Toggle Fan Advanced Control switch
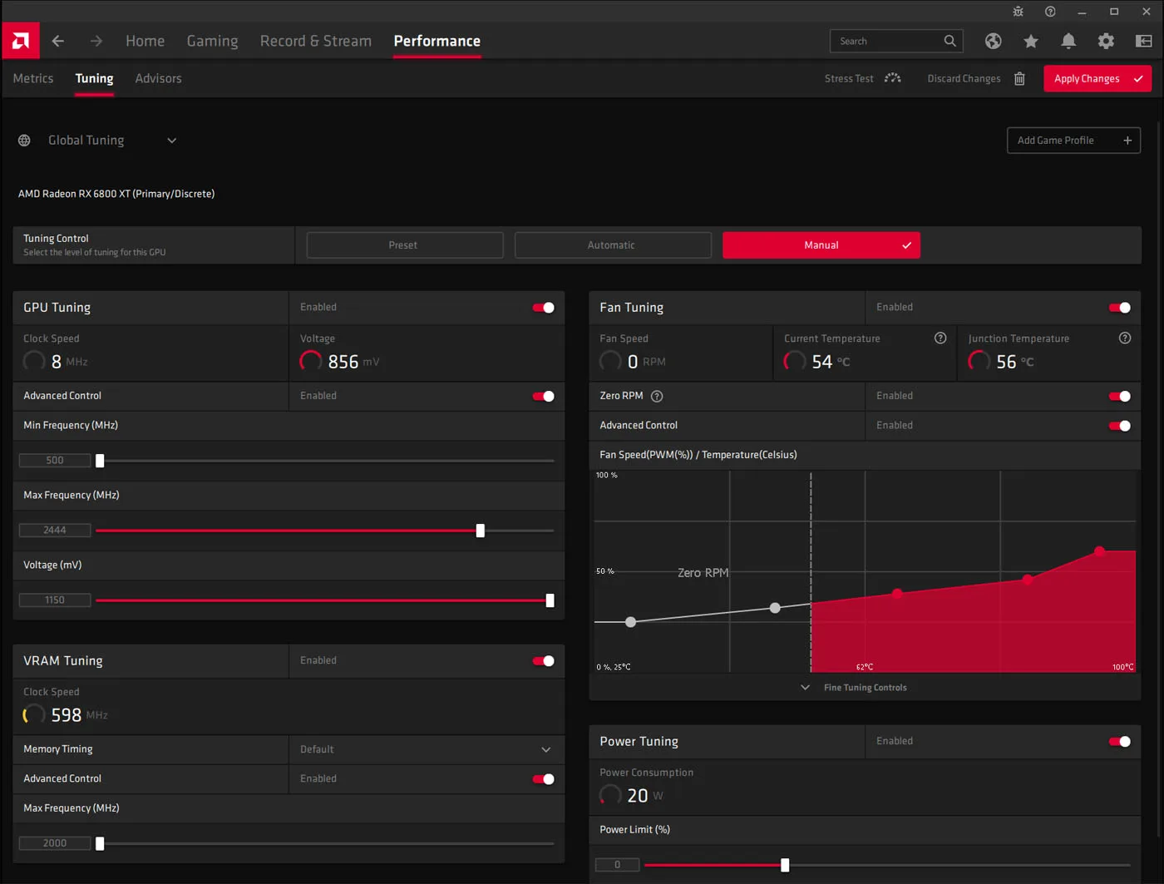Image resolution: width=1164 pixels, height=884 pixels. (1120, 426)
